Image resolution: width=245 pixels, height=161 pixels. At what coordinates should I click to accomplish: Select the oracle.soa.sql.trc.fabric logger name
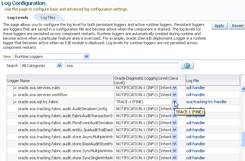tap(38, 102)
